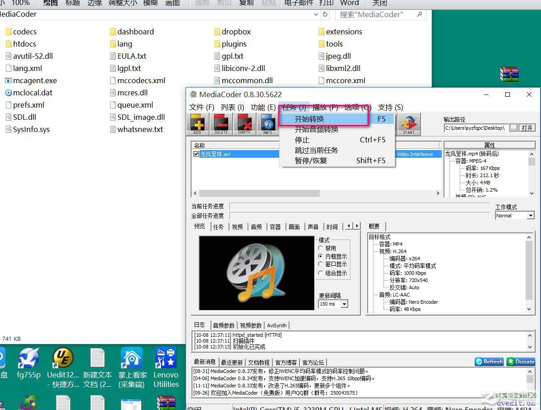Click the DELETE toolbar icon
Image resolution: width=541 pixels, height=410 pixels.
click(221, 124)
